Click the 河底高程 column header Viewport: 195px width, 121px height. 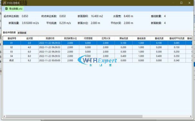tap(88, 38)
